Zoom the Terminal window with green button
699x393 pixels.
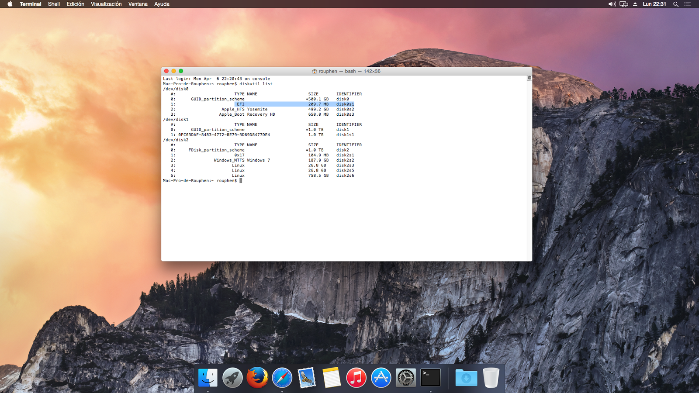point(181,71)
